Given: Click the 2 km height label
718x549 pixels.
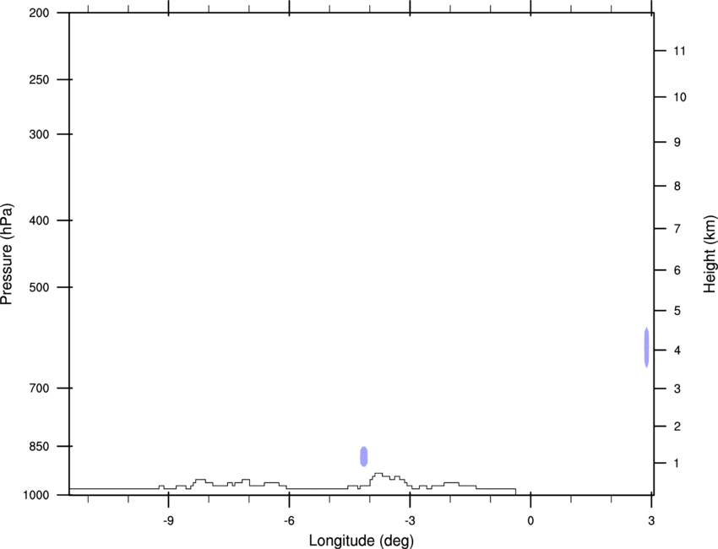Looking at the screenshot, I should 677,427.
